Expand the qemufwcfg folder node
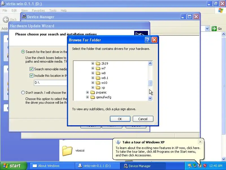The image size is (226, 170). [87, 97]
